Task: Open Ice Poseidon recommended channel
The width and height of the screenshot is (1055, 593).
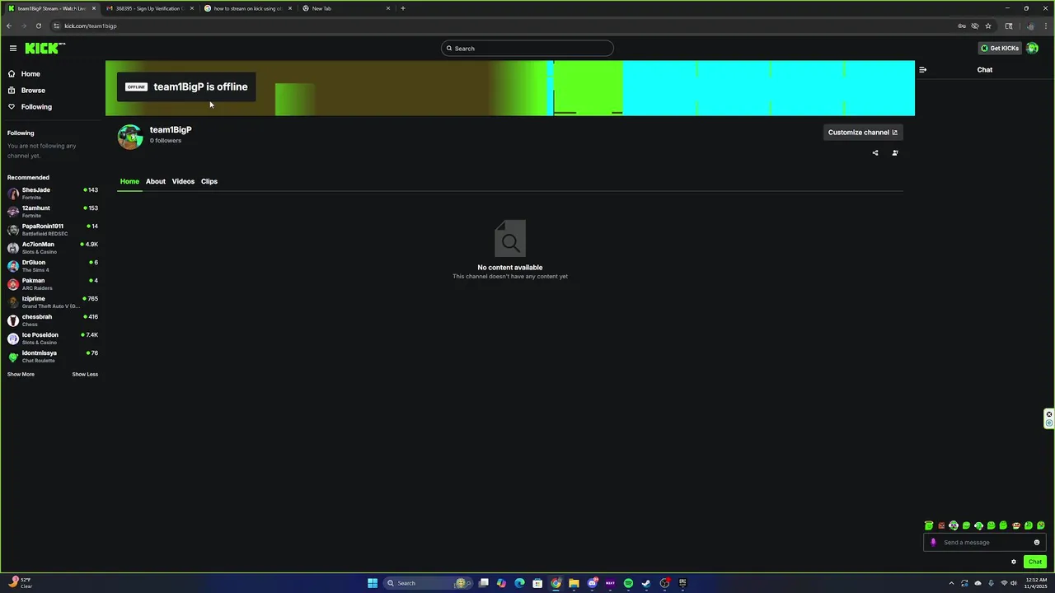Action: pos(53,339)
